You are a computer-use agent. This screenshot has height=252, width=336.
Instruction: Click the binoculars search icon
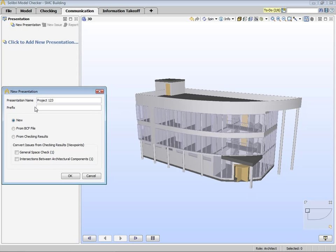(321, 10)
